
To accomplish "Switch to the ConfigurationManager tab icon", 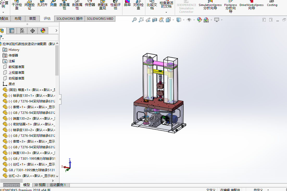I will (22, 31).
